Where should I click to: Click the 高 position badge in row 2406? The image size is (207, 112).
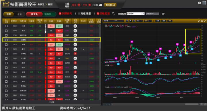(75, 63)
